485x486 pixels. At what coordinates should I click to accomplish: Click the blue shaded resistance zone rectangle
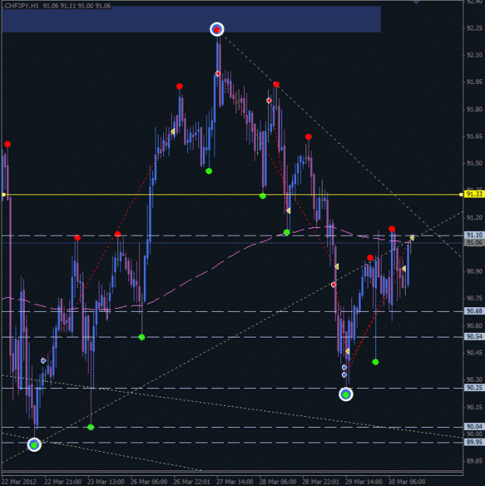point(191,19)
